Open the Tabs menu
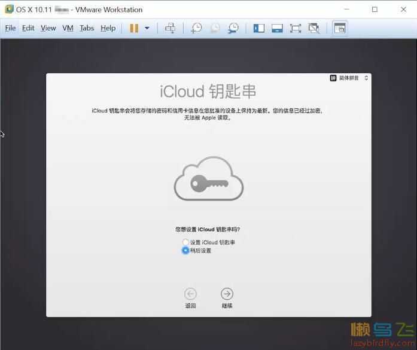417x350 pixels. (x=87, y=28)
